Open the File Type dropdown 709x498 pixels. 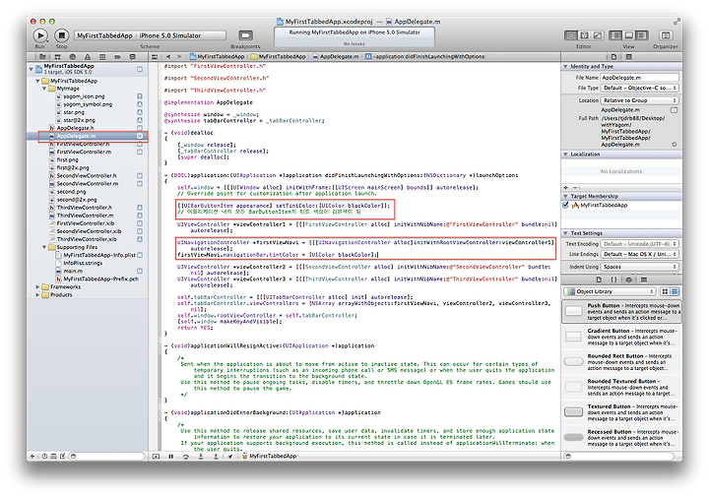point(639,89)
